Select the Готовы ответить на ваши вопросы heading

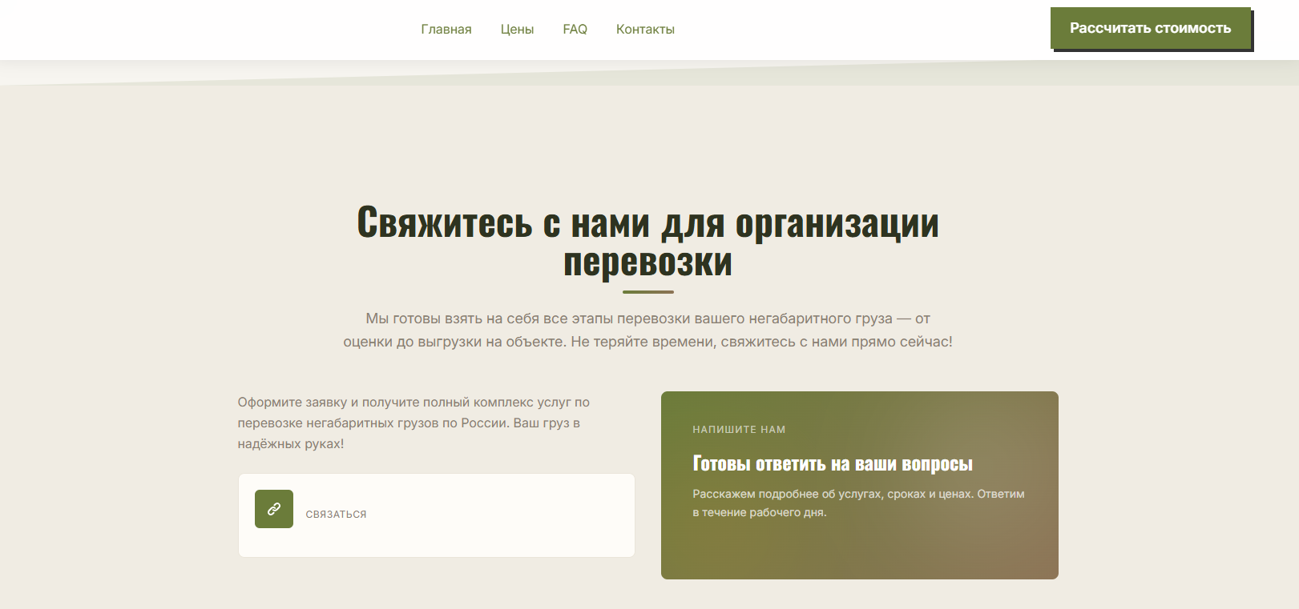(x=832, y=464)
